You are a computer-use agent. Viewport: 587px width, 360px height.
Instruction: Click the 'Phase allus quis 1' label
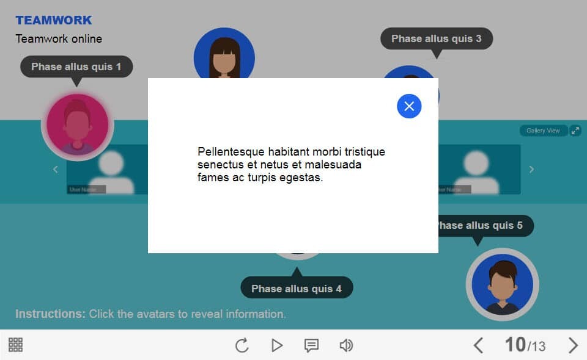[x=76, y=67]
